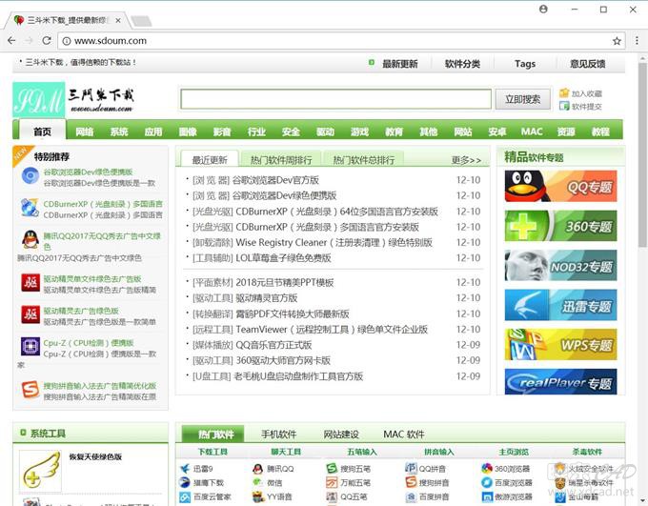648x506 pixels.
Task: Click the Sogou S icon in recommendations
Action: tap(30, 390)
